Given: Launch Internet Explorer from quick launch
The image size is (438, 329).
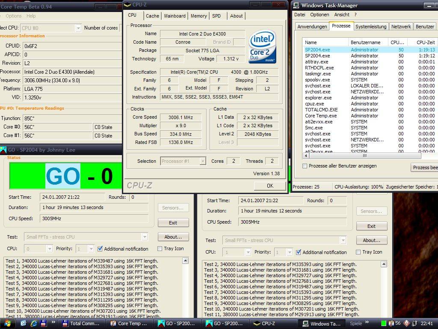Looking at the screenshot, I should [33, 324].
